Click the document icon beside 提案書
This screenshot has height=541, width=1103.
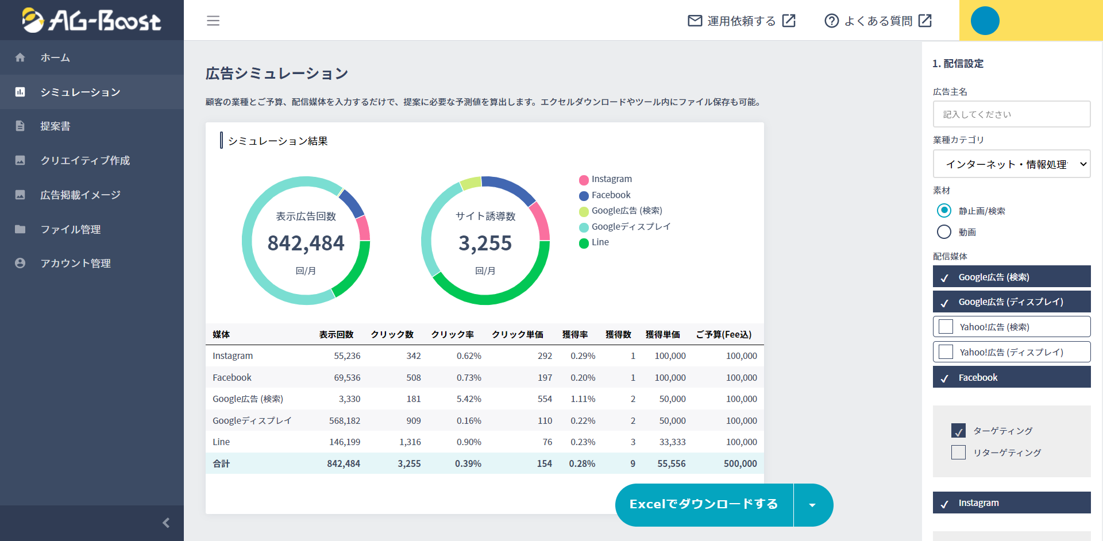pyautogui.click(x=20, y=126)
